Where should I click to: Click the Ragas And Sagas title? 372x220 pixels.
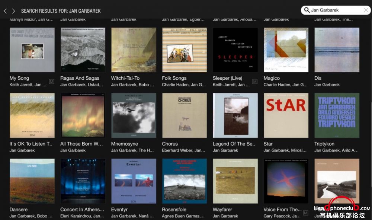80,78
